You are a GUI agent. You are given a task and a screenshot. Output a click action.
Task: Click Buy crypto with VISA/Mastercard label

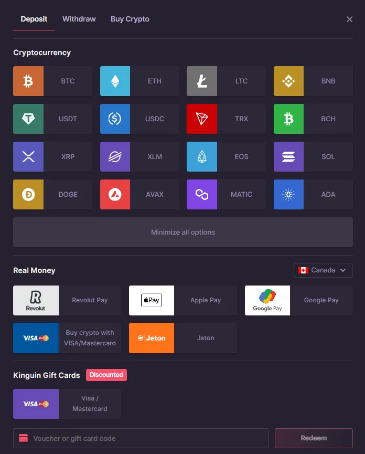click(x=90, y=338)
